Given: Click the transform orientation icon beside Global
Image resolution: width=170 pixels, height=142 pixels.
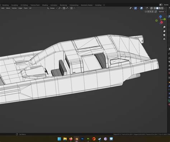Looking at the screenshot, I should click(x=48, y=8).
